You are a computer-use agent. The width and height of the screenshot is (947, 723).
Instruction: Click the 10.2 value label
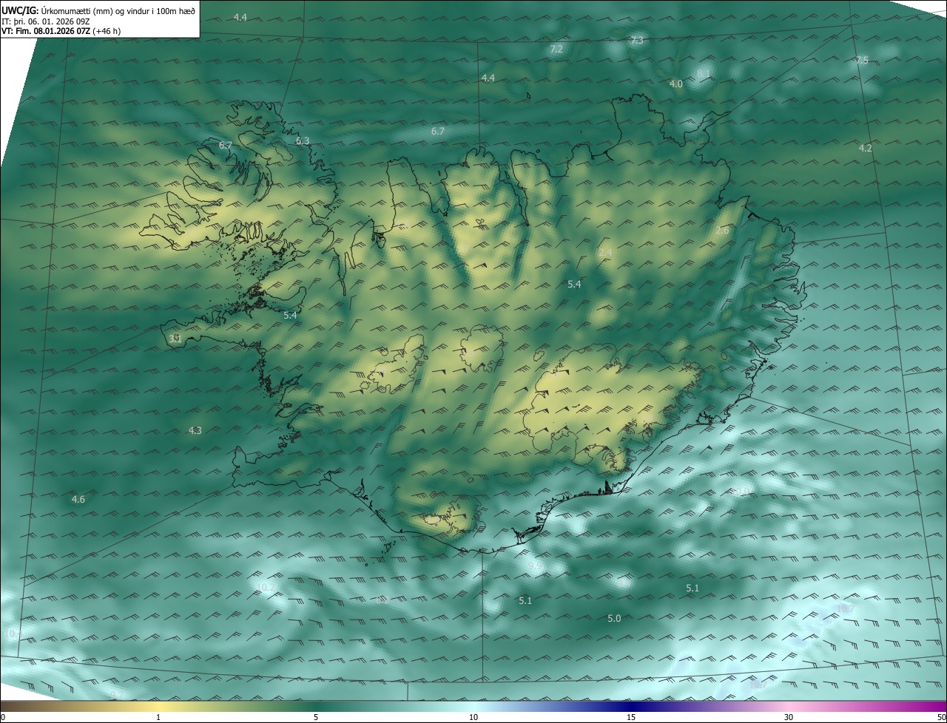[x=266, y=588]
